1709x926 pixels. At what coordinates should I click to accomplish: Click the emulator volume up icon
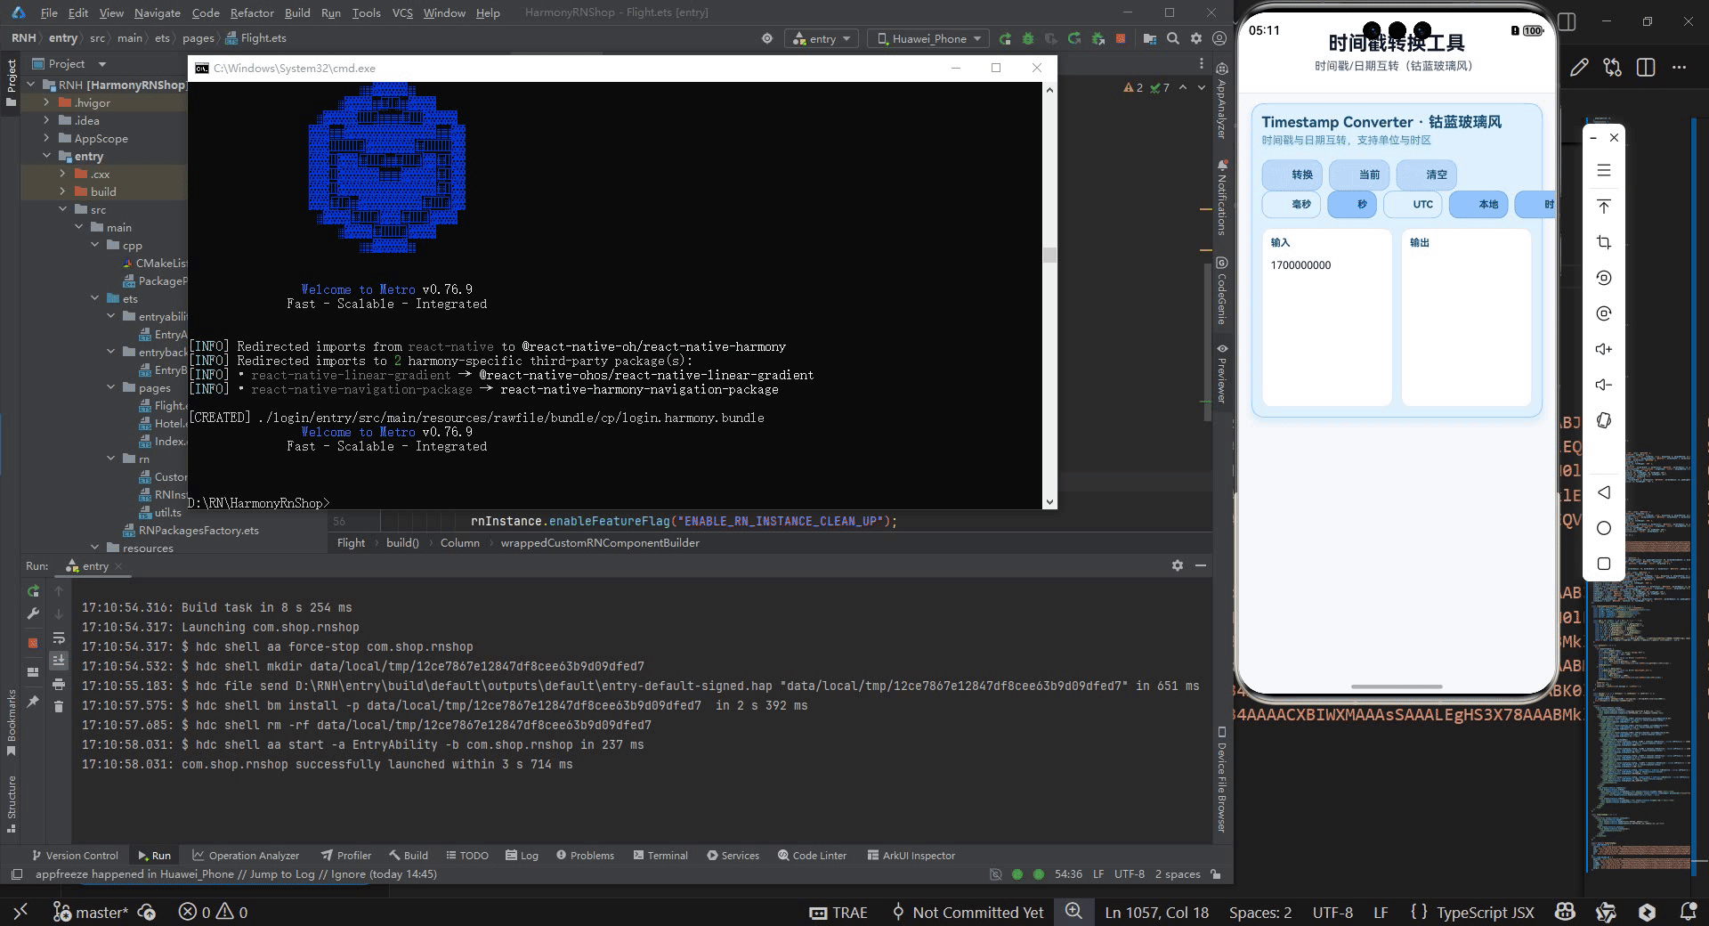coord(1604,349)
